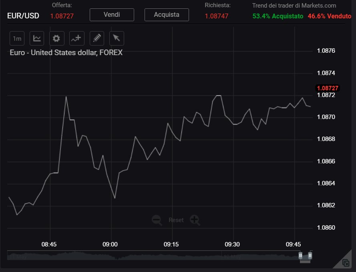
Task: Activate the cursor pointer tool
Action: [x=117, y=38]
